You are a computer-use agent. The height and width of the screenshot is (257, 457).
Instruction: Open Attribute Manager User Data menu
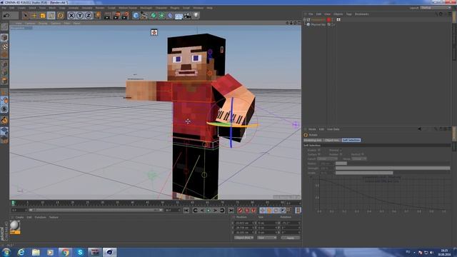(x=333, y=129)
